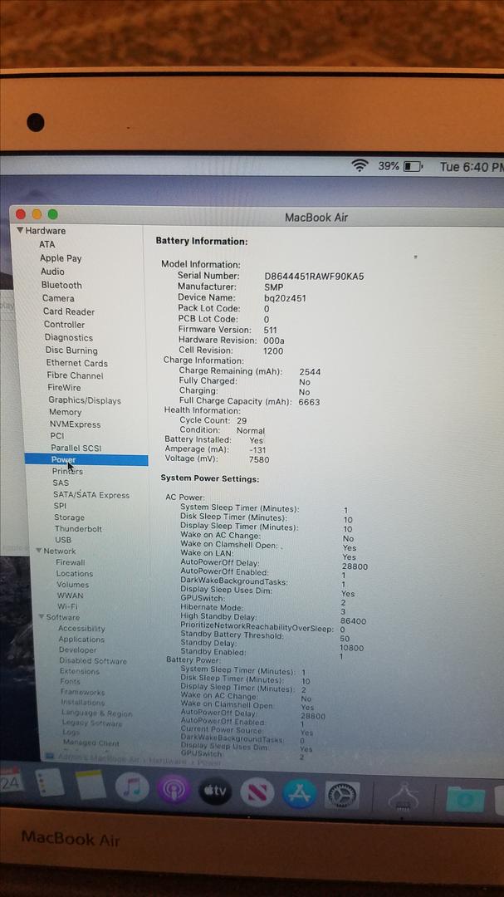The height and width of the screenshot is (897, 504).
Task: Click the Full Charge Capacity value 6663
Action: coord(310,402)
